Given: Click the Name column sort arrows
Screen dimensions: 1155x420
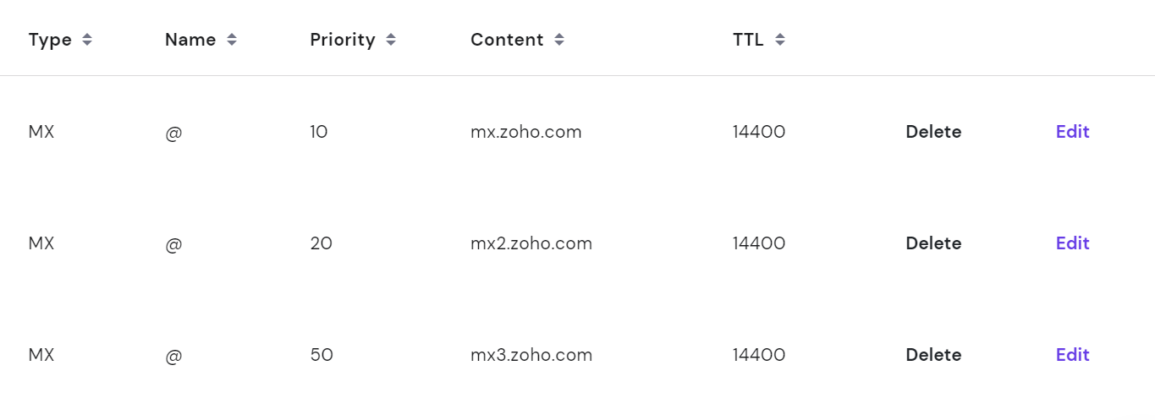Looking at the screenshot, I should (232, 40).
